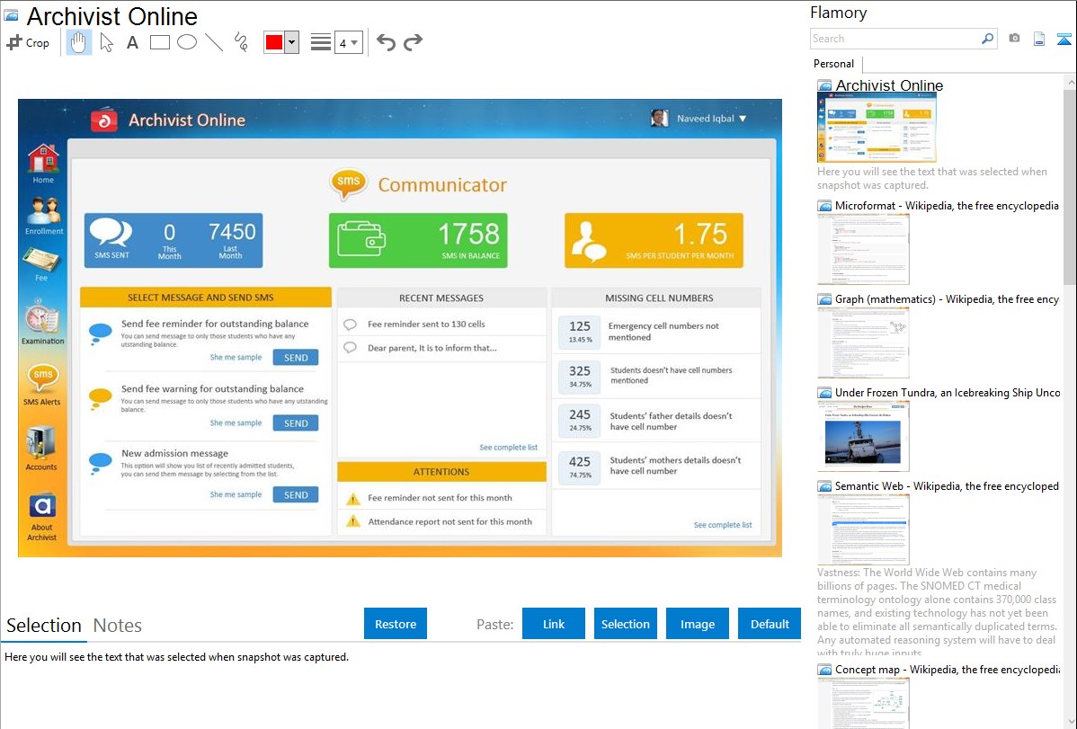This screenshot has height=729, width=1077.
Task: Click the SMS in balance wallet icon
Action: (361, 239)
